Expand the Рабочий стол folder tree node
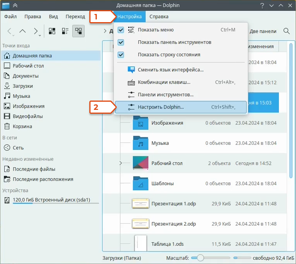The height and width of the screenshot is (264, 296). 121,163
